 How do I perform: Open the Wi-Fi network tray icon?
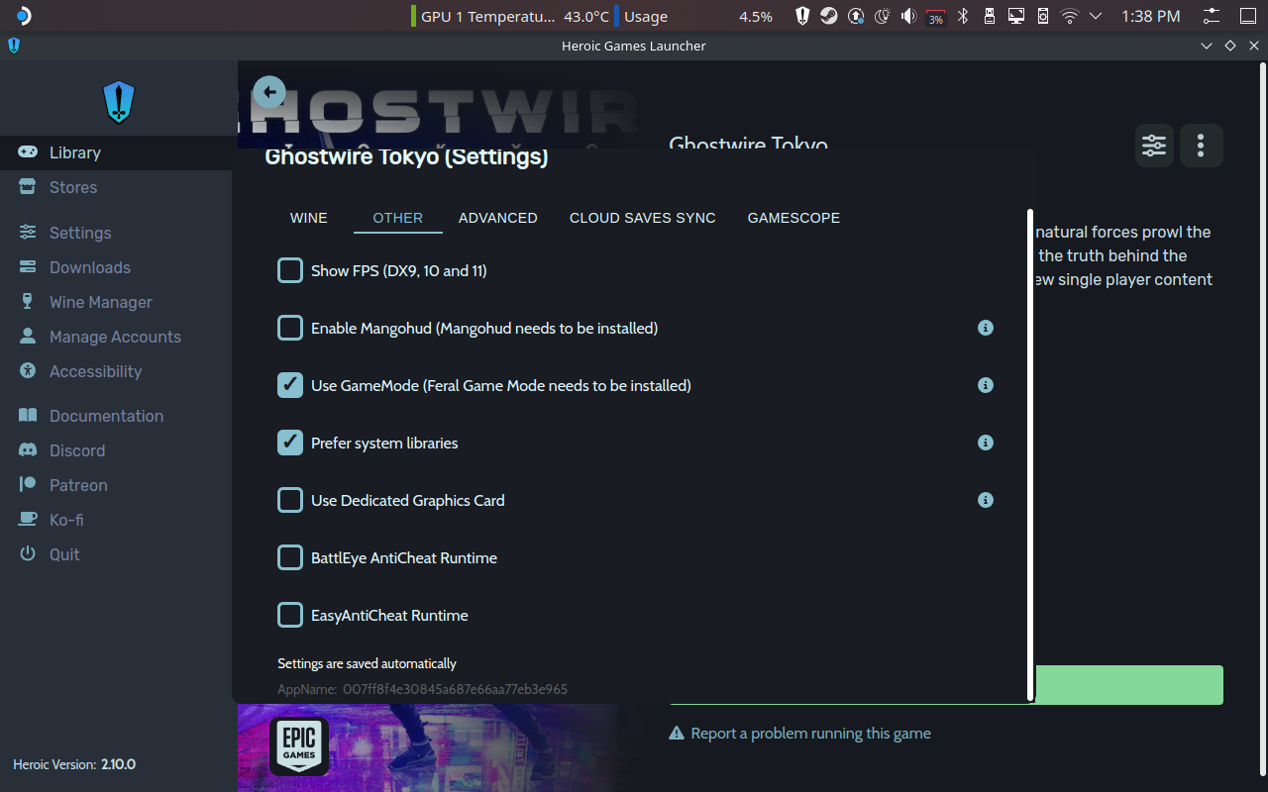coord(1069,16)
